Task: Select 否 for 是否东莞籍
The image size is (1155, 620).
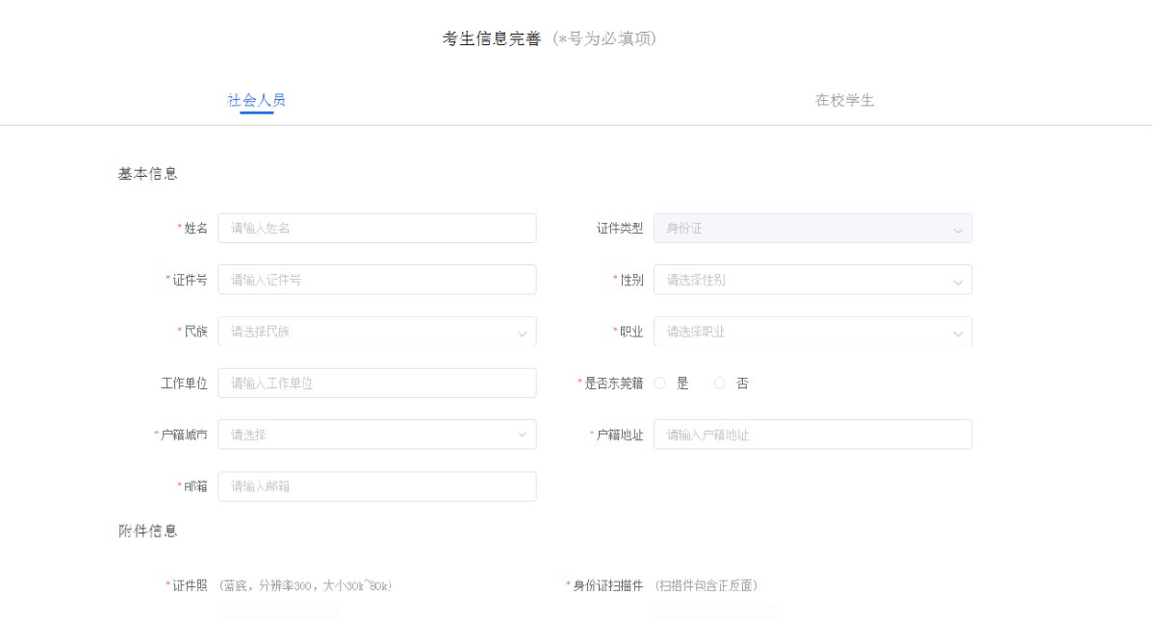Action: (720, 384)
